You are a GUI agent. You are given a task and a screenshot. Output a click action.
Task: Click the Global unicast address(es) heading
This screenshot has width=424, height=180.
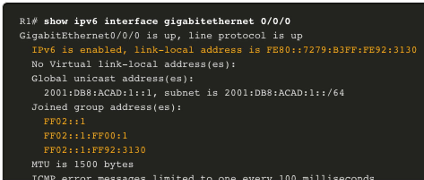[113, 79]
